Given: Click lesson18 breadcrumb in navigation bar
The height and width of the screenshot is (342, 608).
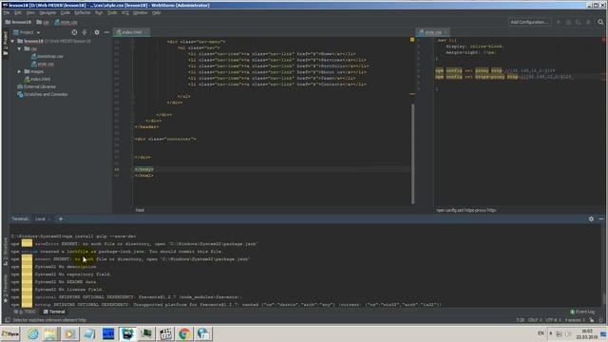Looking at the screenshot, I should (x=18, y=22).
